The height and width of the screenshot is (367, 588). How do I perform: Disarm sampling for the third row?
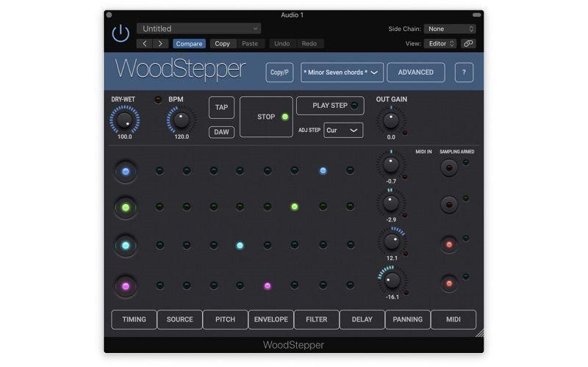pyautogui.click(x=449, y=244)
